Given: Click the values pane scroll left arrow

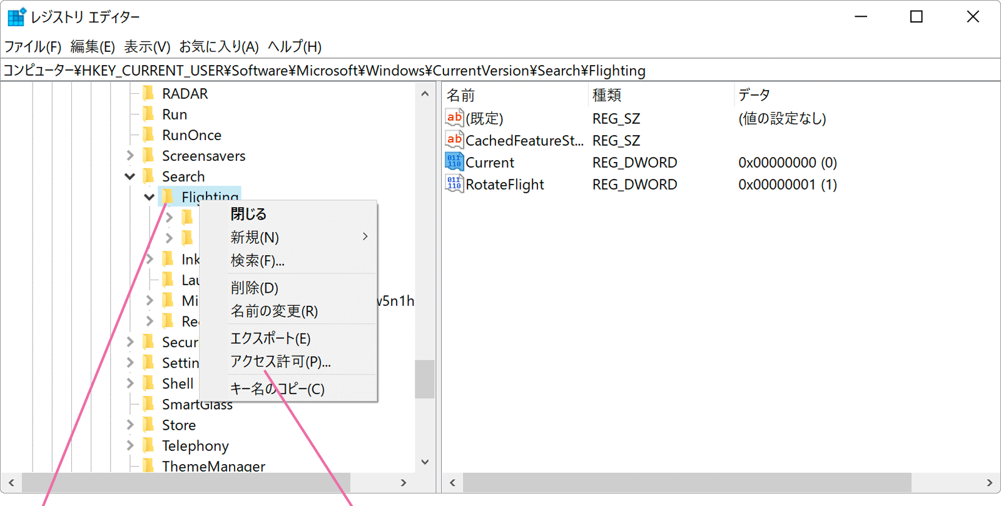Looking at the screenshot, I should (452, 483).
